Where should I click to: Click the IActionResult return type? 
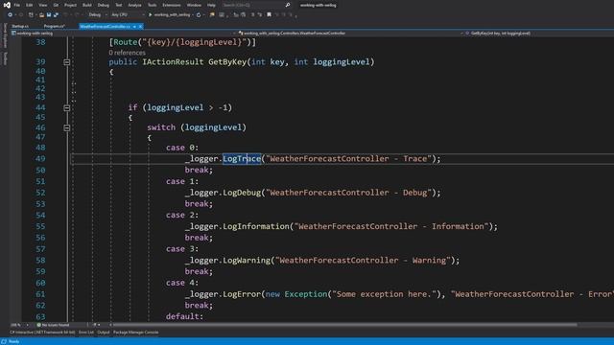click(x=173, y=61)
